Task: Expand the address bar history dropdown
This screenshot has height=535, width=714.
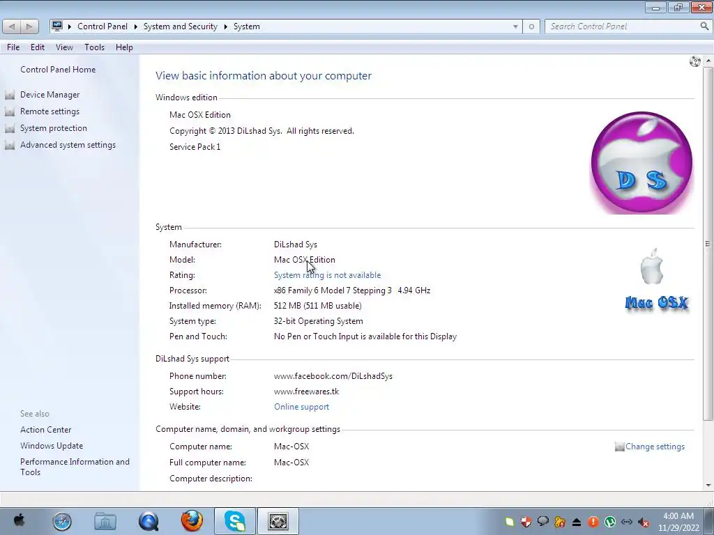Action: click(515, 26)
